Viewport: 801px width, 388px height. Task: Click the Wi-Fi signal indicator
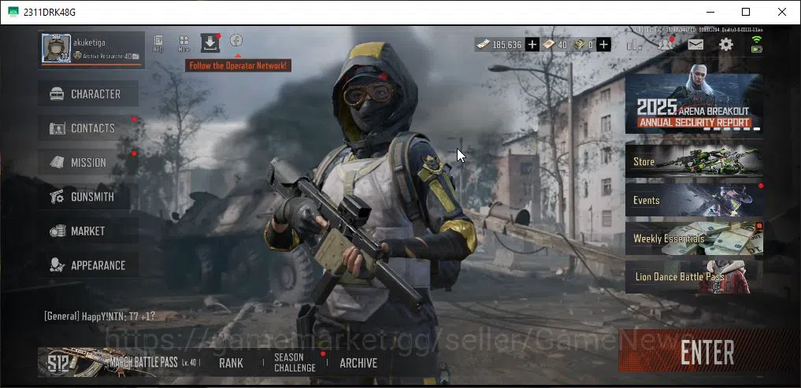757,40
